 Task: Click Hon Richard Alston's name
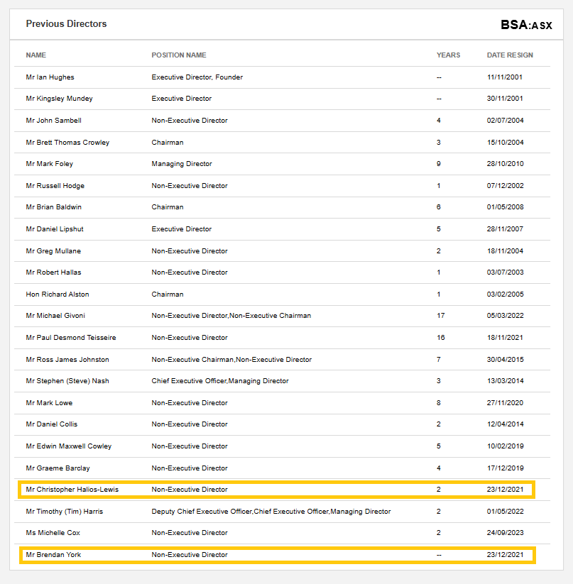click(x=58, y=294)
